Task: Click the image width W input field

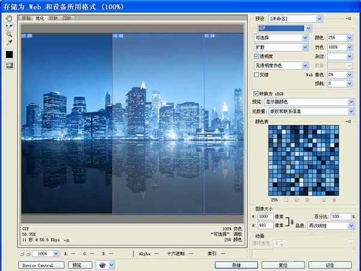Action: click(x=264, y=216)
